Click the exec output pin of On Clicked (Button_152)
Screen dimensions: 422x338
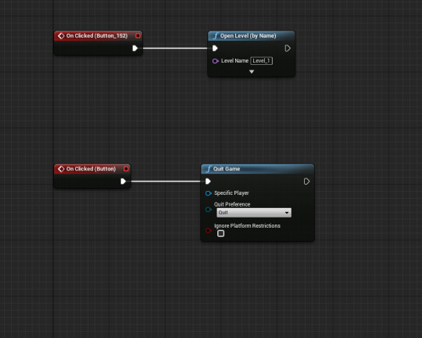tap(135, 49)
